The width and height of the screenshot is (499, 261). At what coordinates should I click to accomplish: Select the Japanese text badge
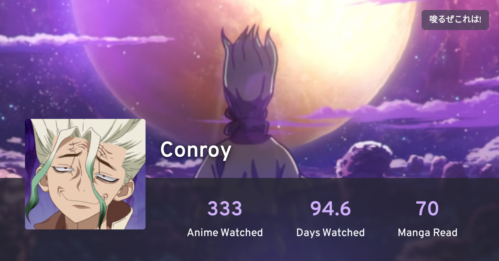pos(455,20)
